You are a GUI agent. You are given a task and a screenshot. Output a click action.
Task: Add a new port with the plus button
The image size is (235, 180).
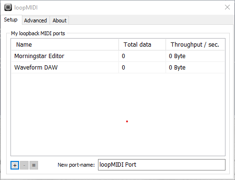pyautogui.click(x=15, y=165)
